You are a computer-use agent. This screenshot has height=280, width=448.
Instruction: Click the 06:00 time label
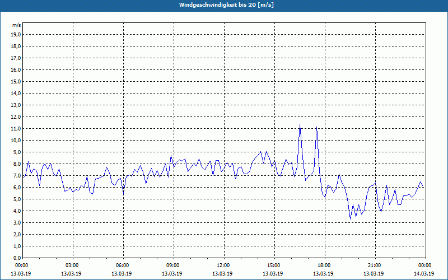click(123, 265)
